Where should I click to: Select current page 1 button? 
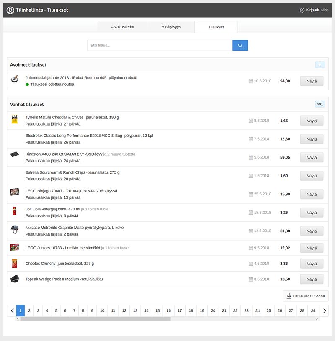[20, 311]
